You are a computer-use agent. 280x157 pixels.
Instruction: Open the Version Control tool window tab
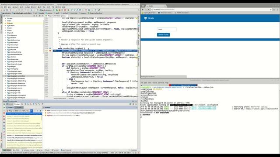tap(28, 150)
